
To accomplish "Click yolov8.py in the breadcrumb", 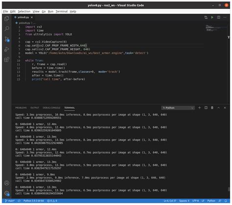I will point(24,23).
